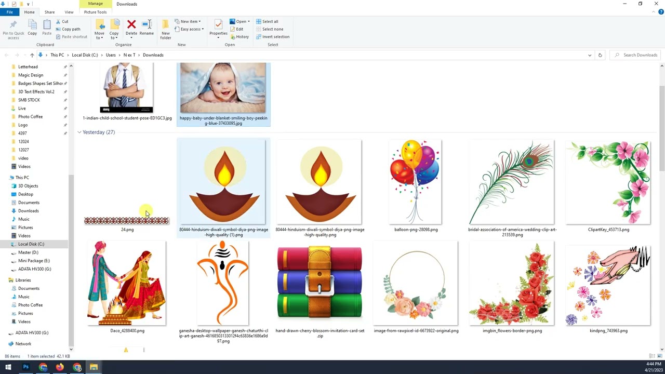Click the Manage contextual tab
This screenshot has width=665, height=374.
tap(95, 4)
